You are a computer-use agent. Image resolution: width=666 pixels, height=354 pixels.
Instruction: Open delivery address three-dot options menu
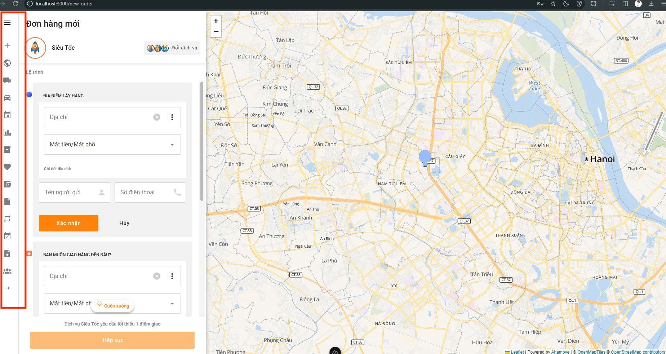click(x=172, y=276)
